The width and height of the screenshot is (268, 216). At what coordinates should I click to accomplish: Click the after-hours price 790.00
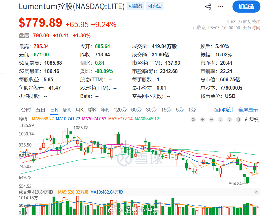[41, 35]
